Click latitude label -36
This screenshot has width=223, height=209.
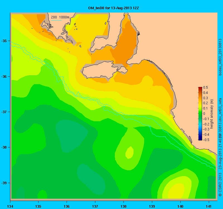4,76
